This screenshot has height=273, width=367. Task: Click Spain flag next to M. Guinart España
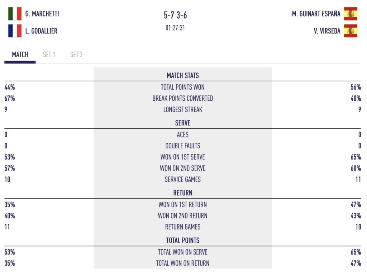point(351,14)
